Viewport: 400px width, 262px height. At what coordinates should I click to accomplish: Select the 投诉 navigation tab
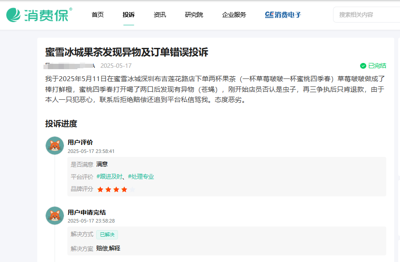pos(129,15)
